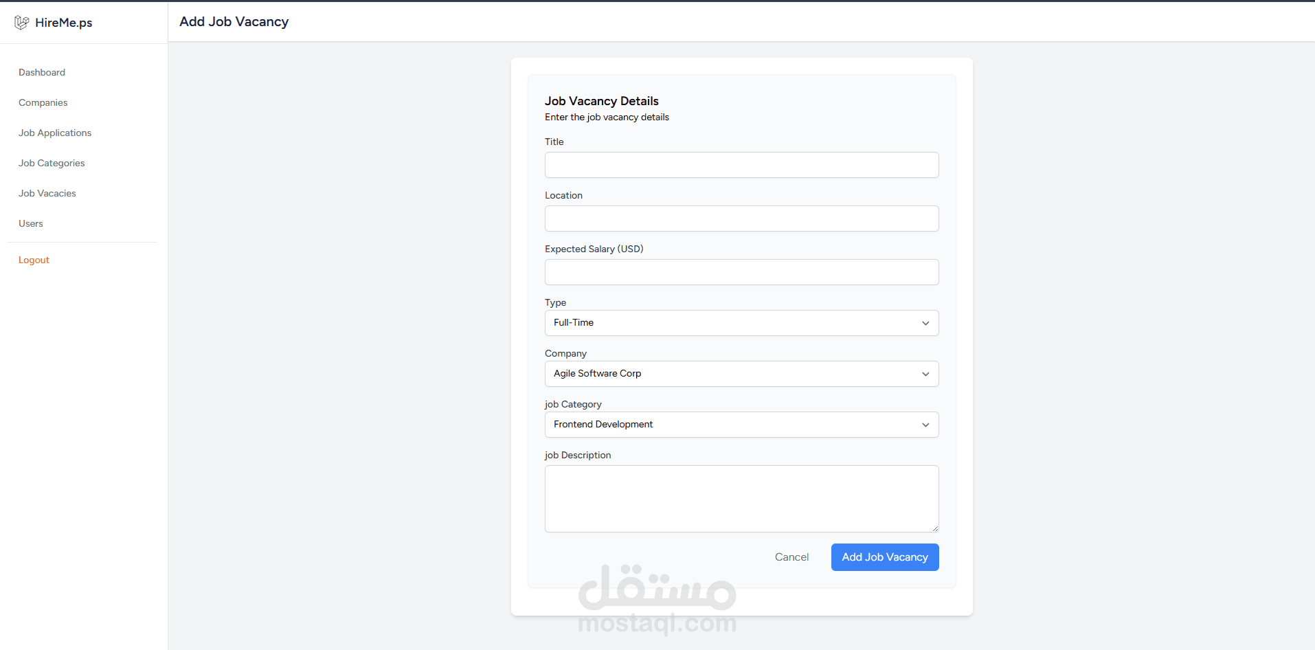Open the Dashboard page
1315x650 pixels.
42,72
